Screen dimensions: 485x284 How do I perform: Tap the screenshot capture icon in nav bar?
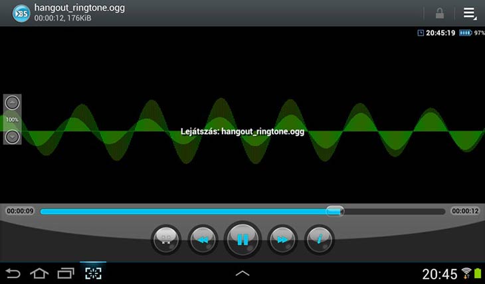[x=93, y=273]
